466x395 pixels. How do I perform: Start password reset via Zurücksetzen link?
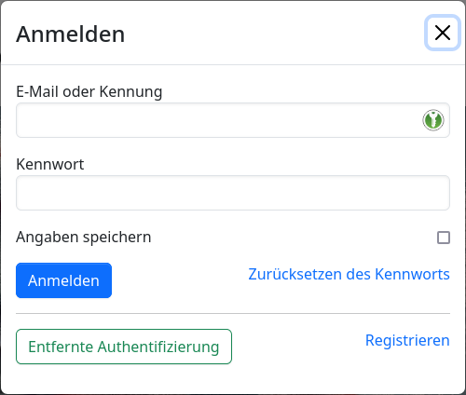pos(349,274)
